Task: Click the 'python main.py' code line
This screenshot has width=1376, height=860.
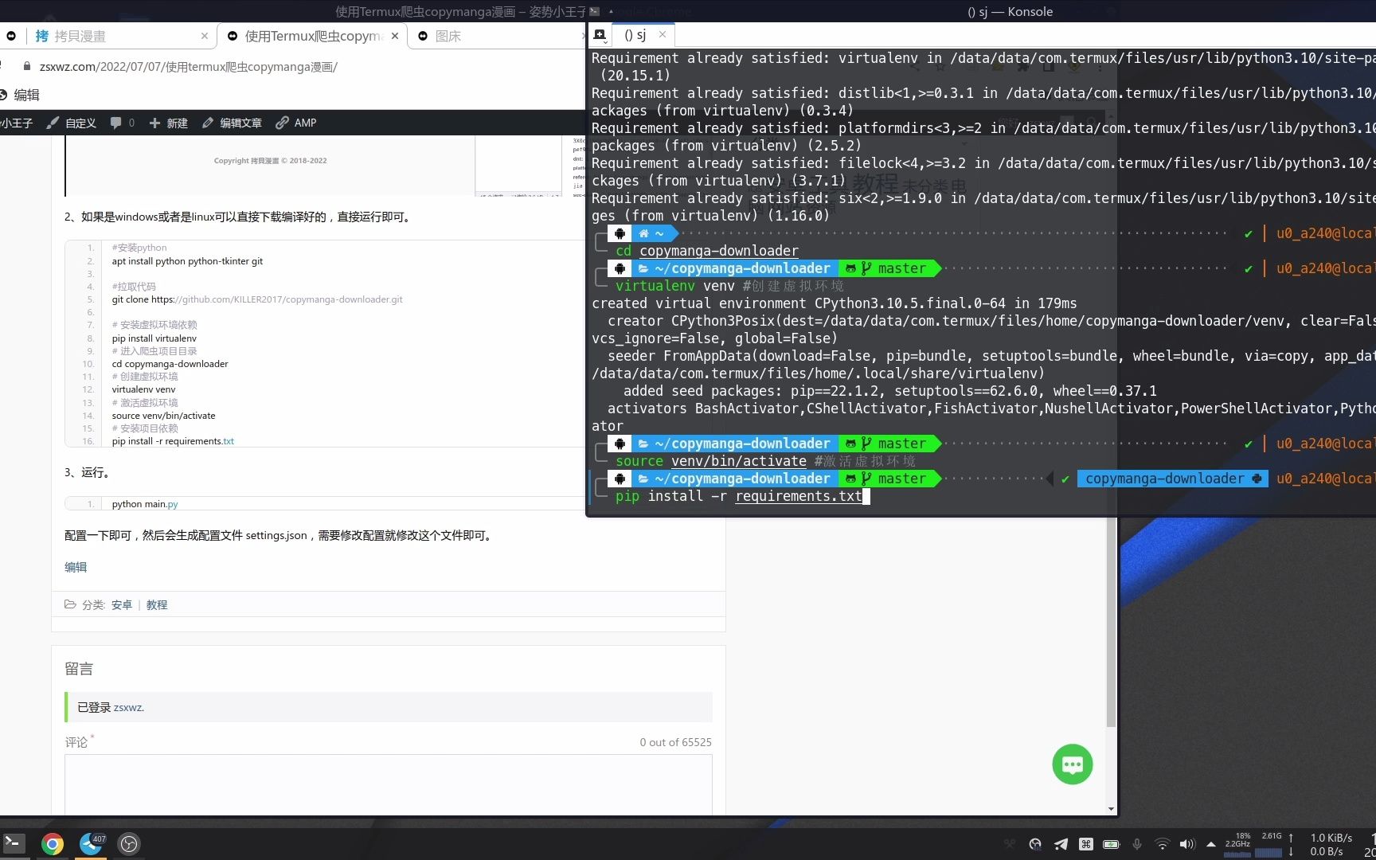Action: tap(145, 504)
